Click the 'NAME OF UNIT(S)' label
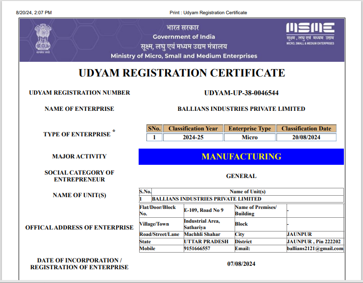 [79, 195]
